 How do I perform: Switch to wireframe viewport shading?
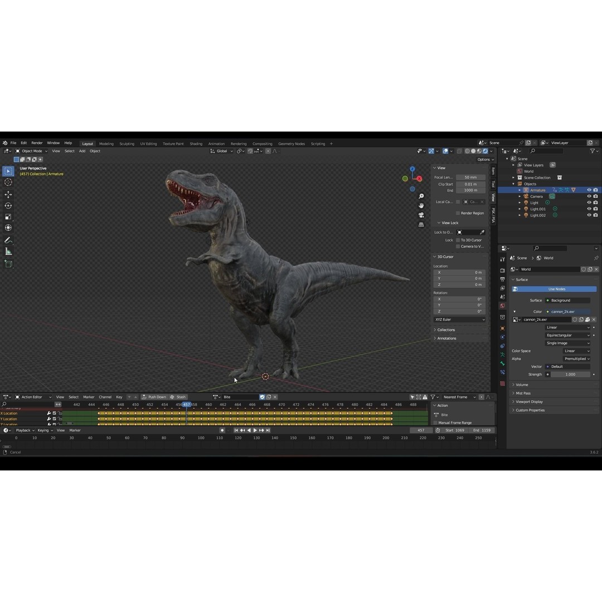(467, 151)
